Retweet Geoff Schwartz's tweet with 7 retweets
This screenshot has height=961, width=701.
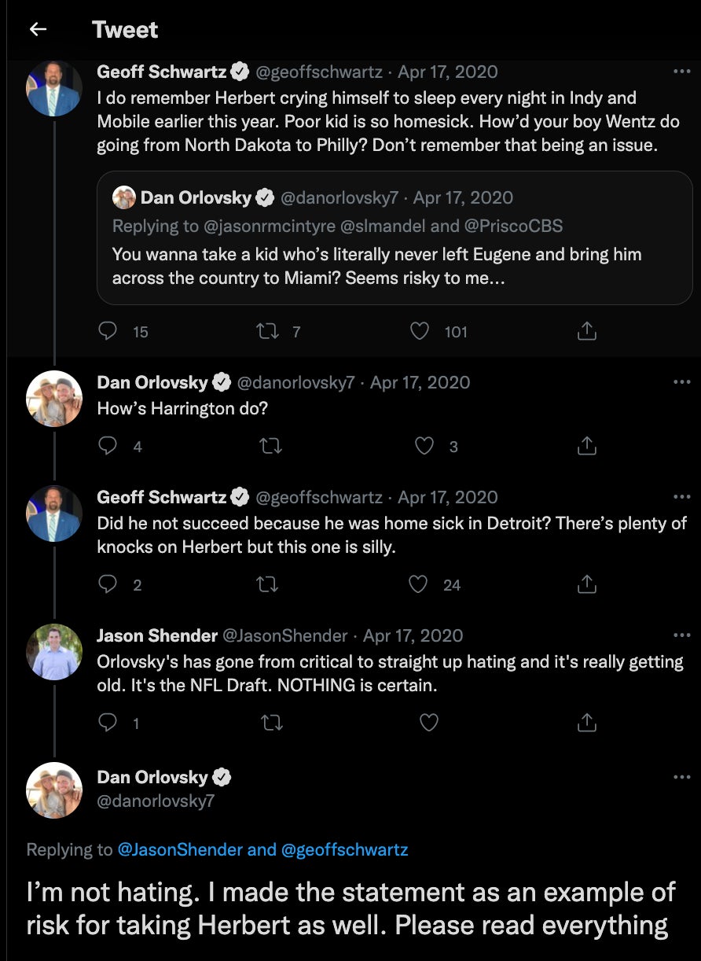pos(268,331)
